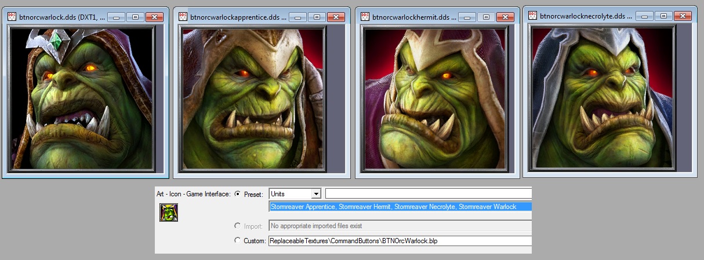The width and height of the screenshot is (704, 260).
Task: Click the btnorcwarlockapprentice.dds title text
Action: (x=239, y=17)
